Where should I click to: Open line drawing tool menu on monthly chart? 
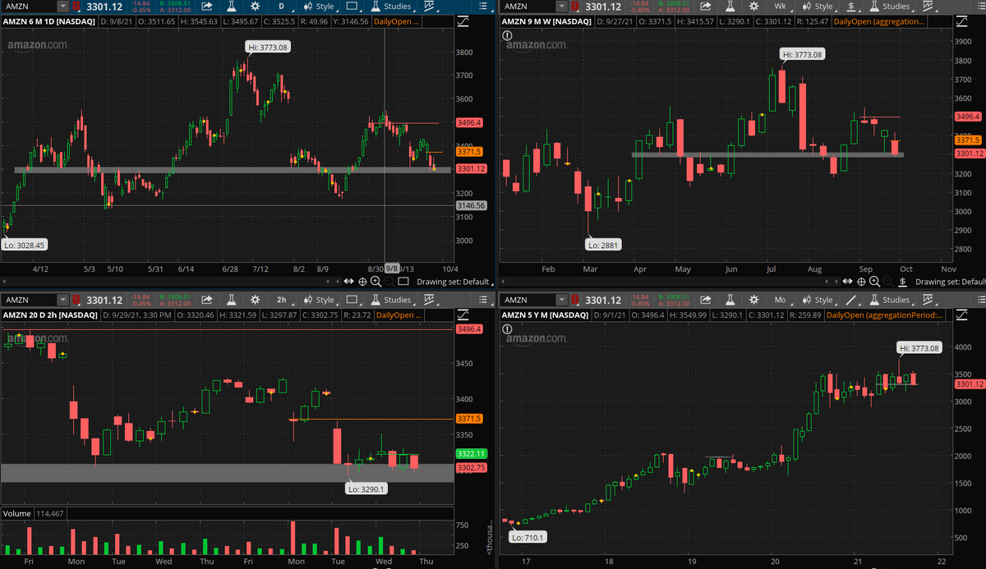[852, 300]
